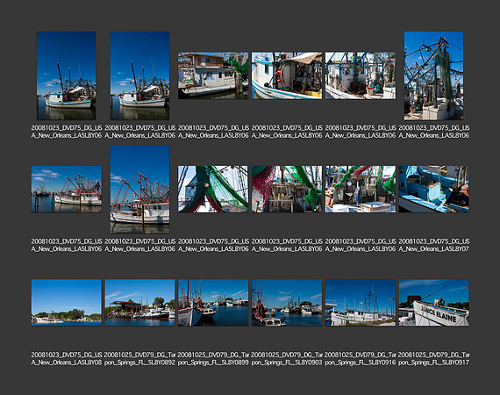This screenshot has width=500, height=395.
Task: Click filename under red net thumbnail
Action: coord(287,245)
